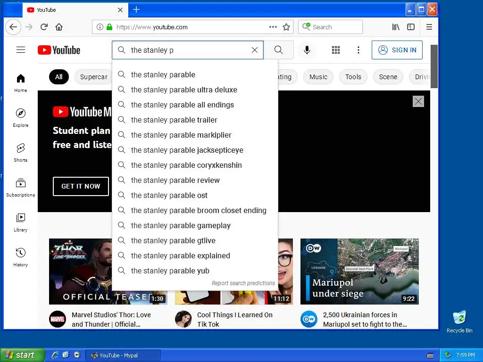Click the browser Back arrow button

pos(13,27)
